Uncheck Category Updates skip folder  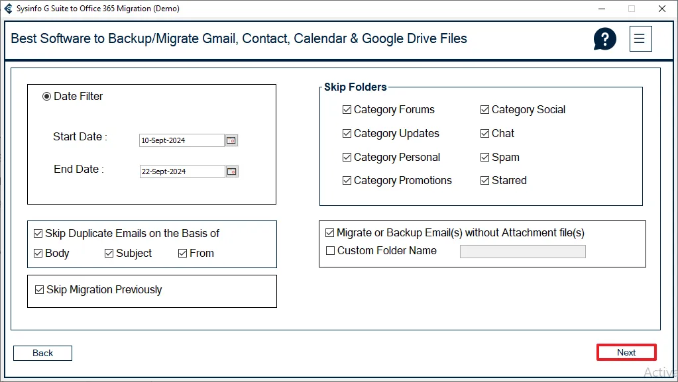tap(347, 134)
